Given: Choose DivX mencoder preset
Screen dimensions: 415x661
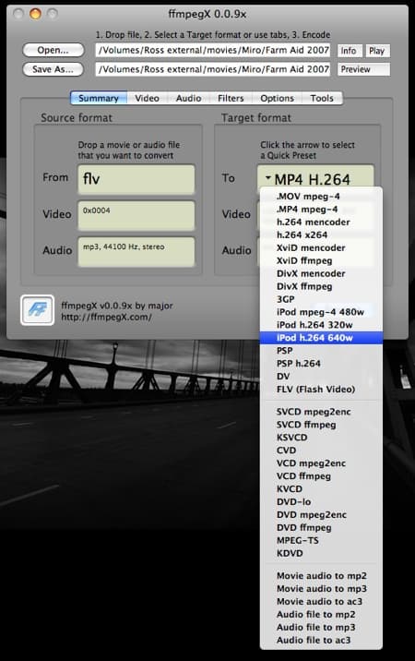Looking at the screenshot, I should [x=321, y=273].
